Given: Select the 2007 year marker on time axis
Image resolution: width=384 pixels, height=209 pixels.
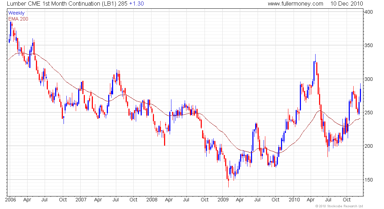Looking at the screenshot, I should click(x=81, y=200).
